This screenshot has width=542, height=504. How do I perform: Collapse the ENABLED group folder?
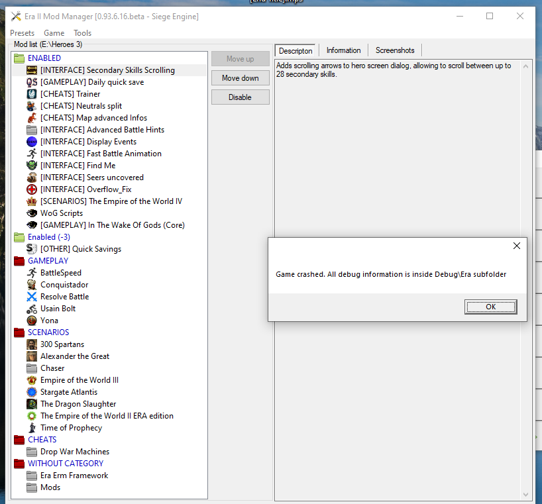click(x=19, y=58)
